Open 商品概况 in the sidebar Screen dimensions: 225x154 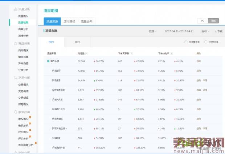(23, 50)
